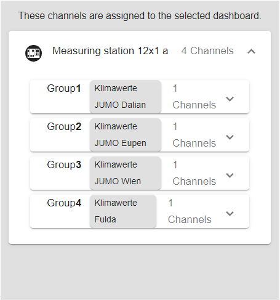Viewport: 280px width, 300px height.
Task: Click the 1 Channels text in Group3
Action: click(194, 173)
